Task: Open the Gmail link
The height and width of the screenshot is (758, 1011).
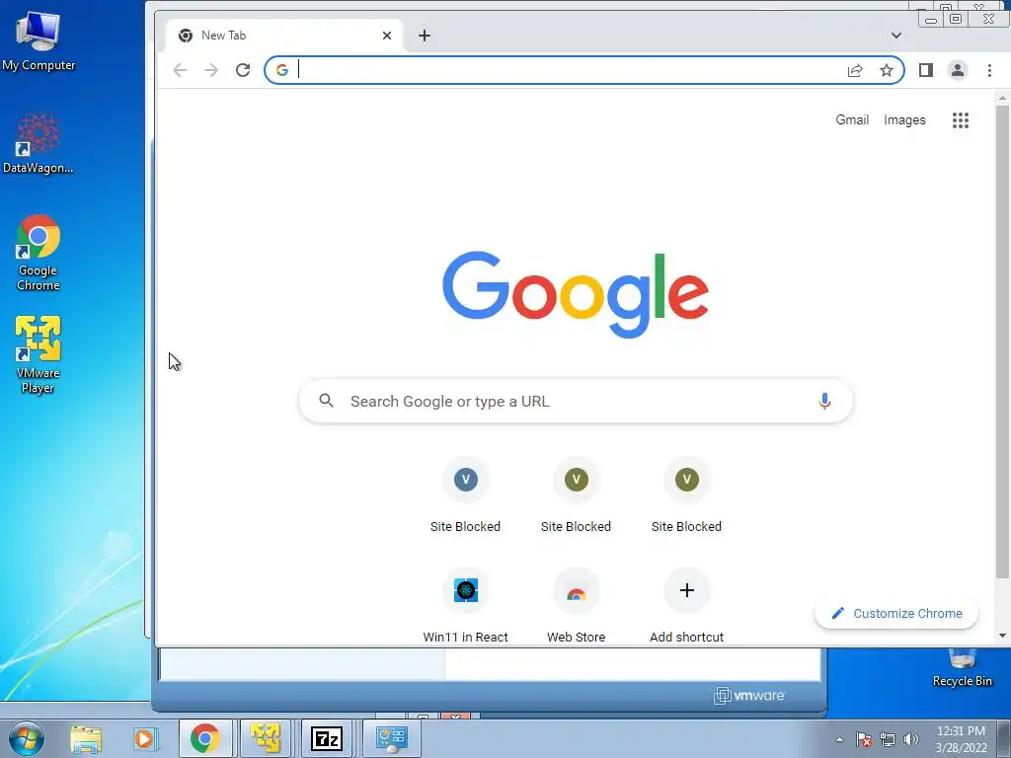Action: (852, 119)
